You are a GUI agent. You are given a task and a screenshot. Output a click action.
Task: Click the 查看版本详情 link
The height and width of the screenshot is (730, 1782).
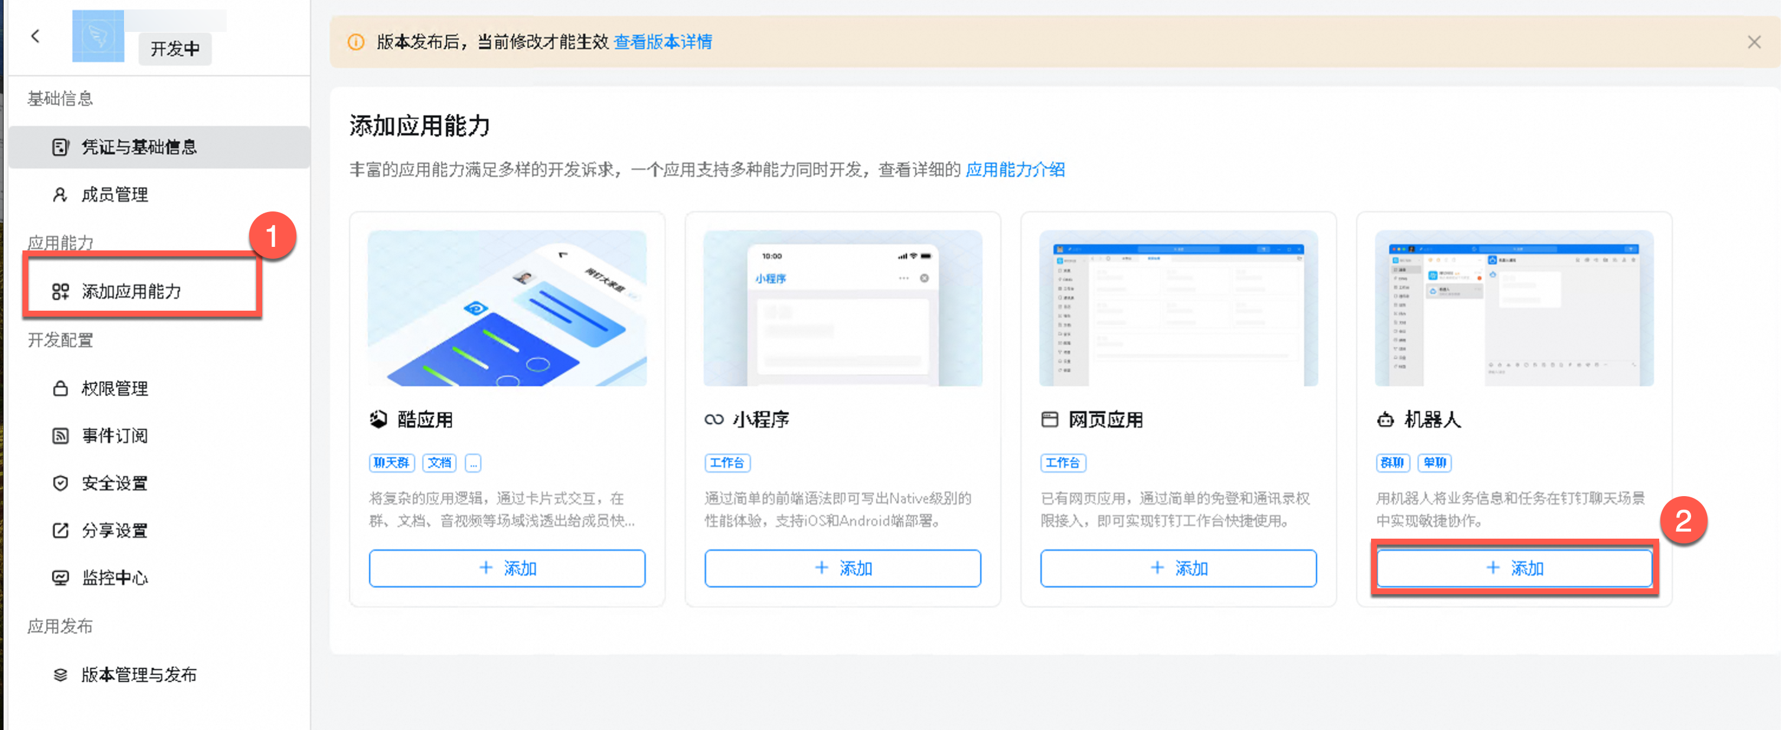[662, 42]
